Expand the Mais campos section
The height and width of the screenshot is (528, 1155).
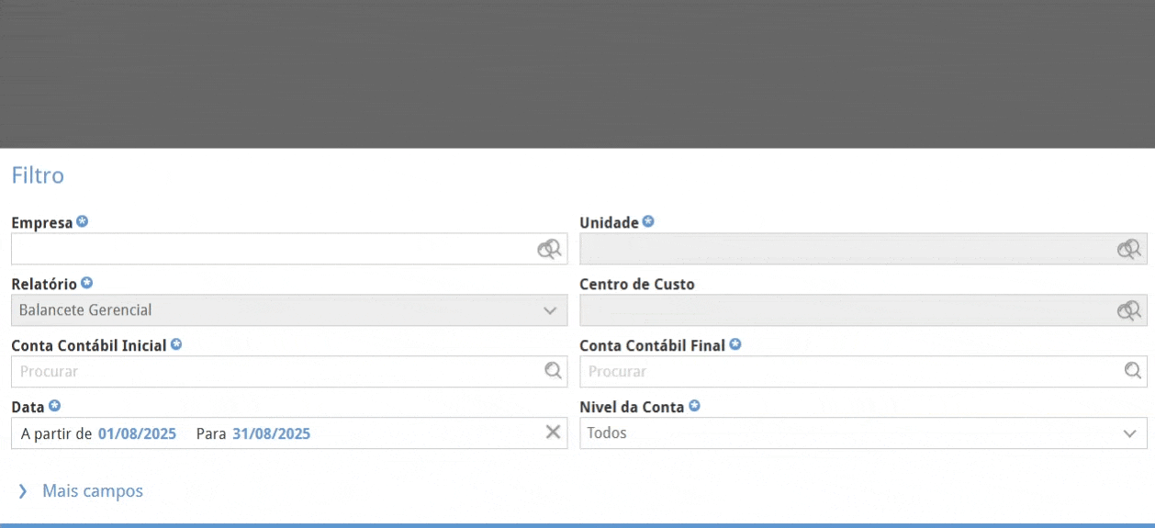click(92, 491)
